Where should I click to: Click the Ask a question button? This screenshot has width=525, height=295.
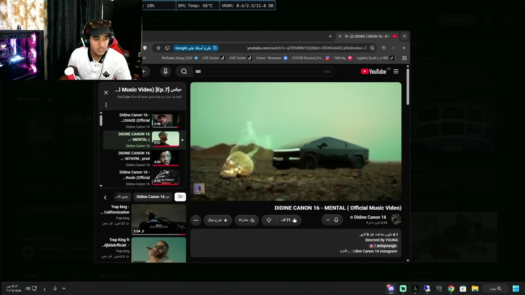click(x=217, y=220)
